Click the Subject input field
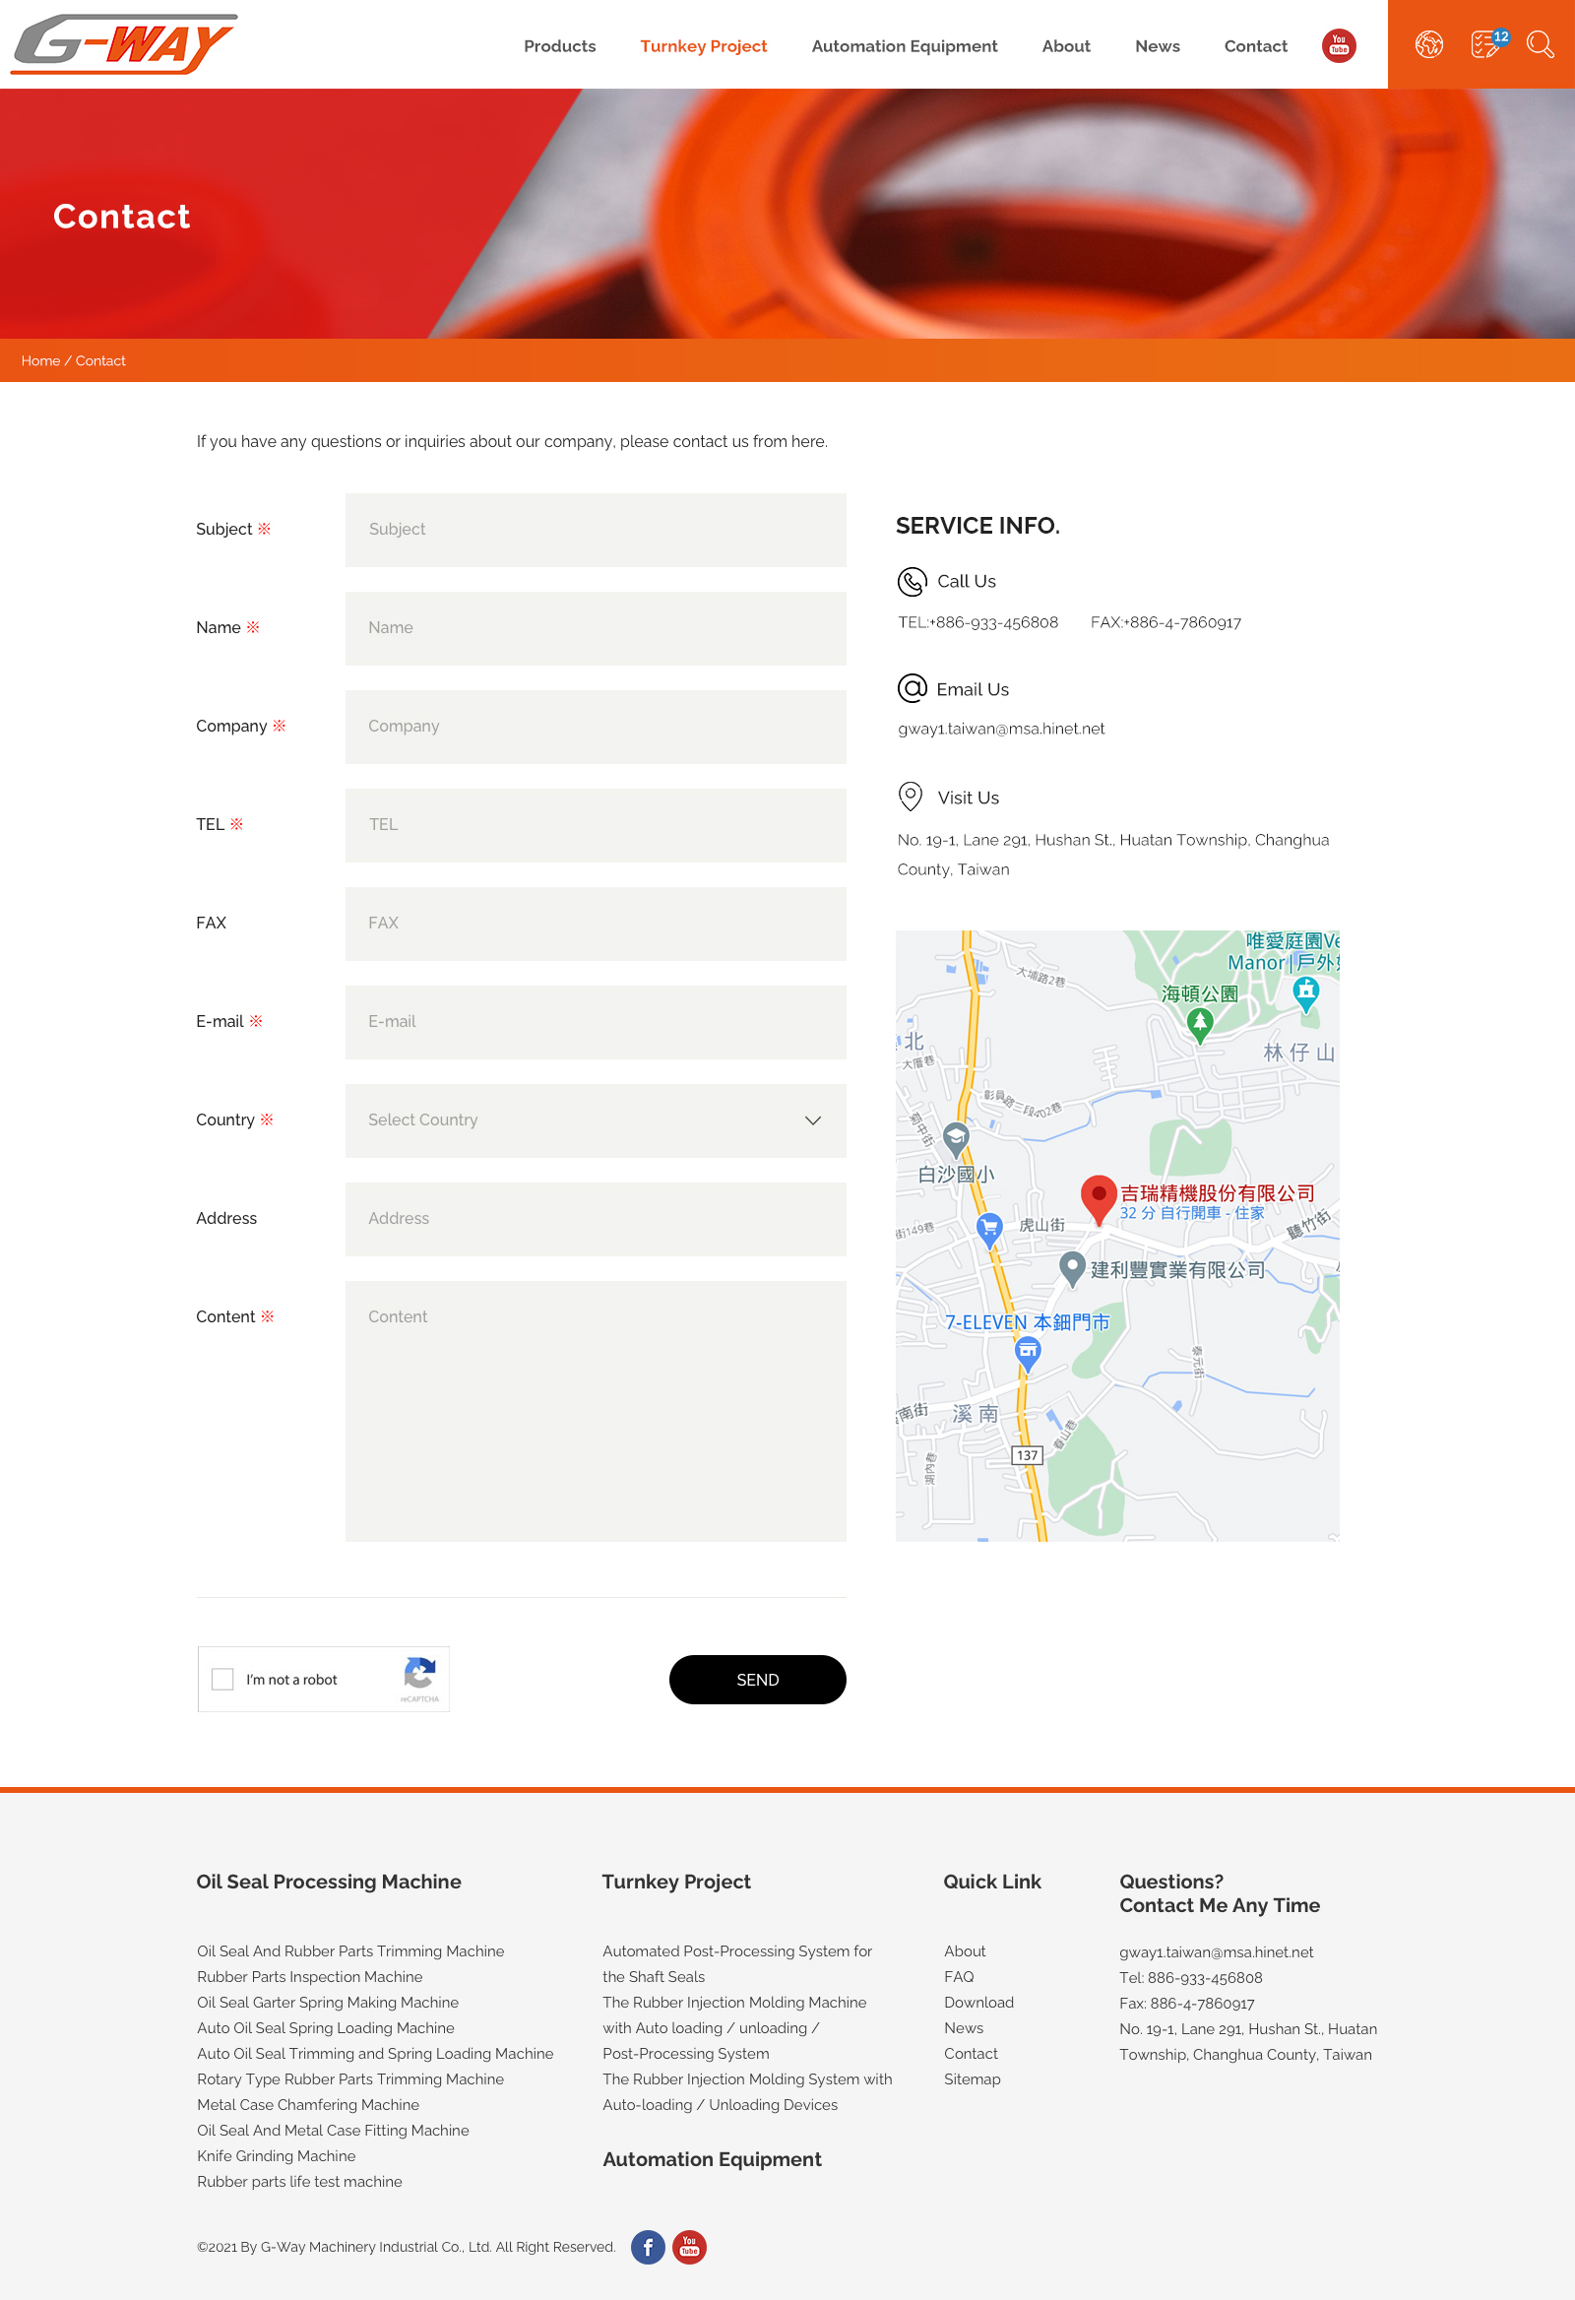The width and height of the screenshot is (1575, 2300). click(x=596, y=530)
